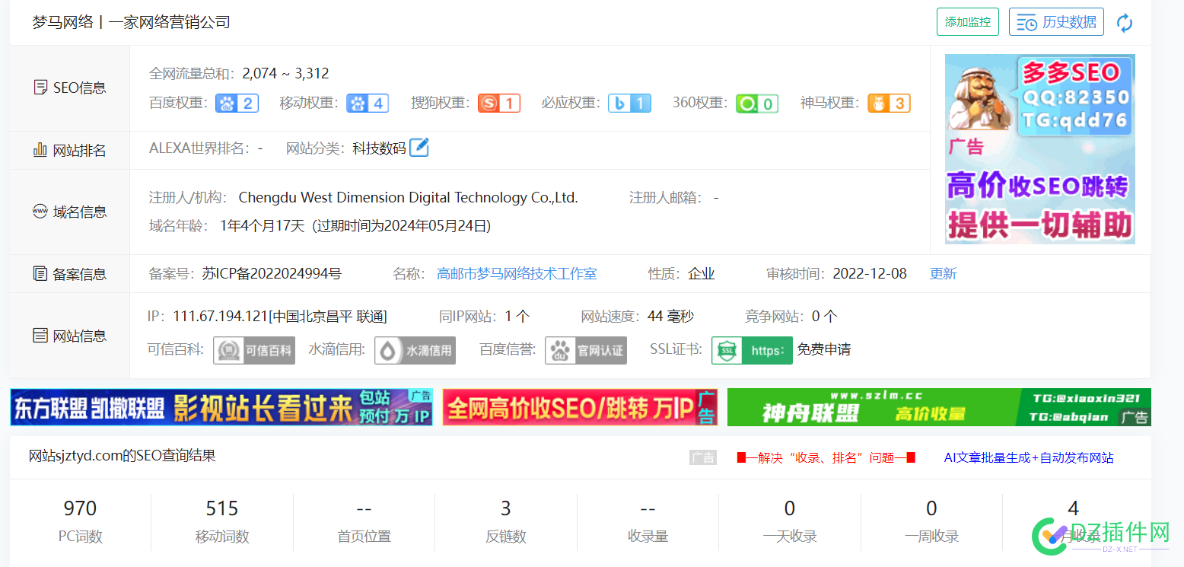
Task: Click the 百度信誉 官网认证 badge
Action: pyautogui.click(x=586, y=350)
